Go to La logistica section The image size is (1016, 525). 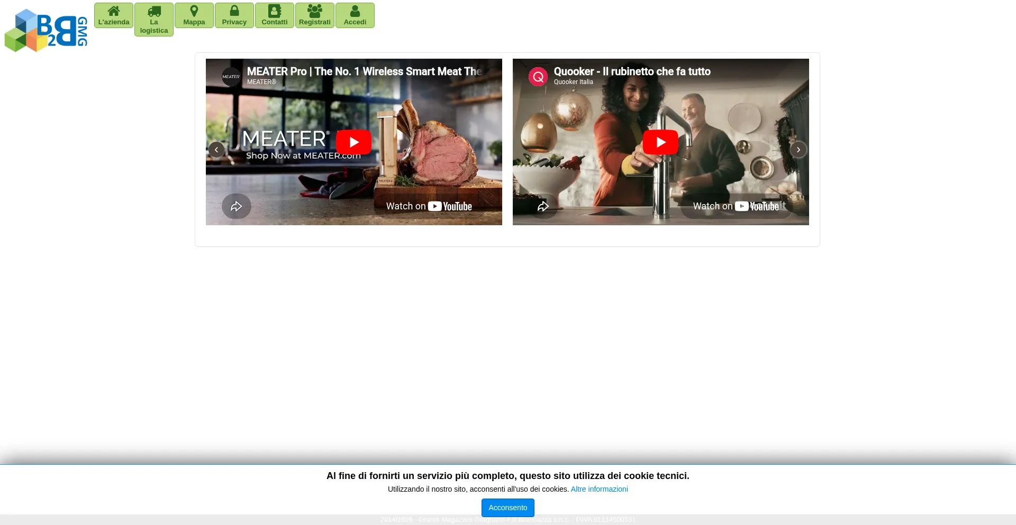(x=154, y=20)
